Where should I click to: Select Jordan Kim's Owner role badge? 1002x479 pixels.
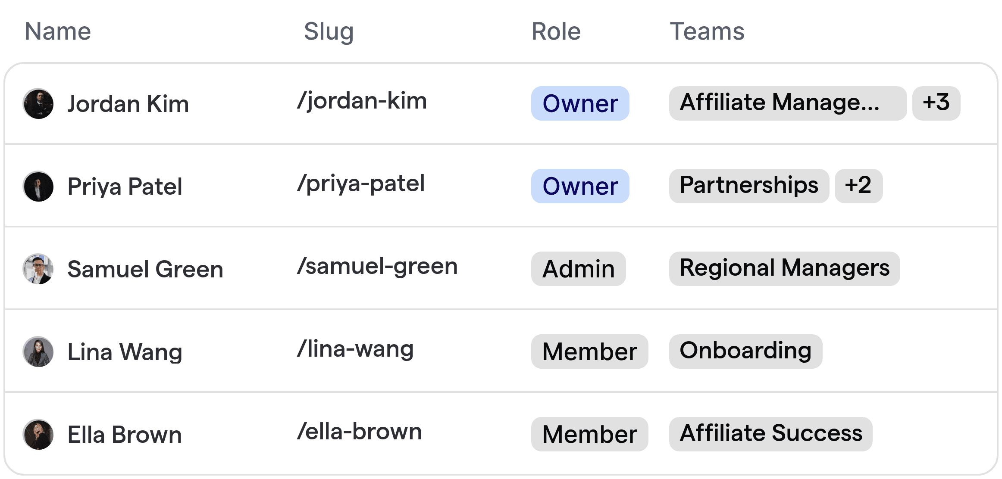pyautogui.click(x=580, y=103)
